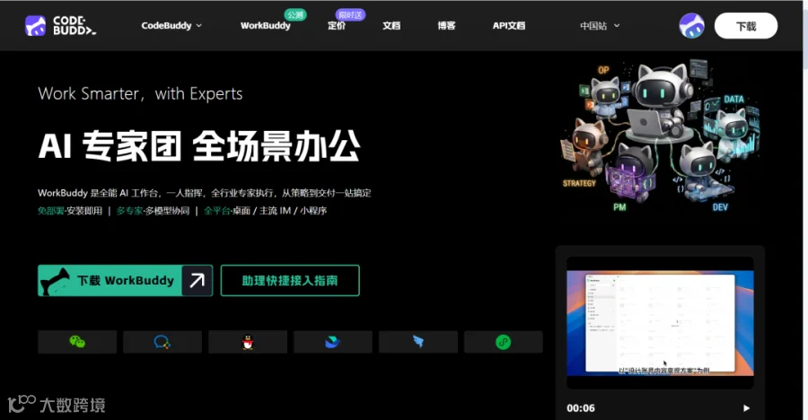Click the demo video thumbnail
The height and width of the screenshot is (420, 808).
coord(660,322)
